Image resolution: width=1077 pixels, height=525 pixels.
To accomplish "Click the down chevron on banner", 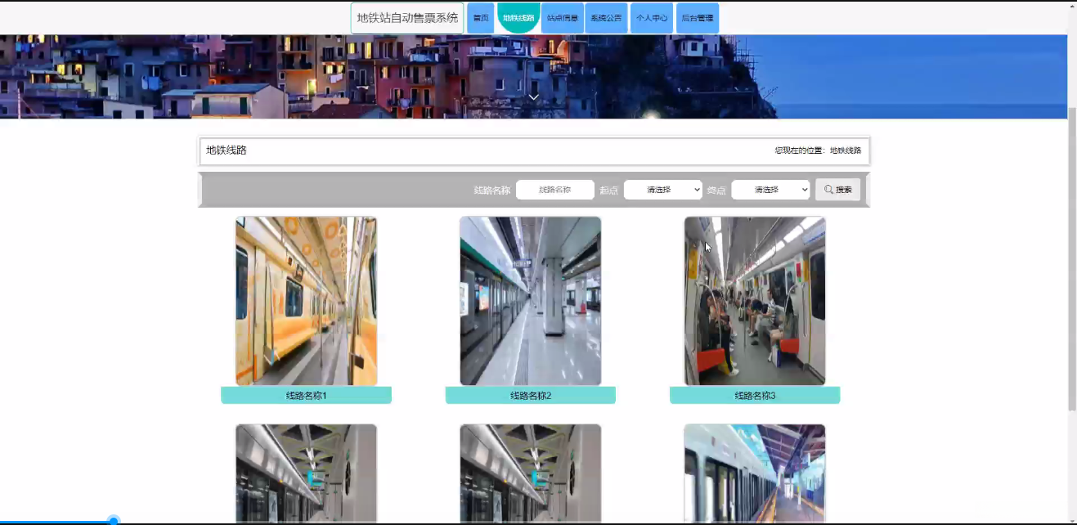I will [x=533, y=97].
